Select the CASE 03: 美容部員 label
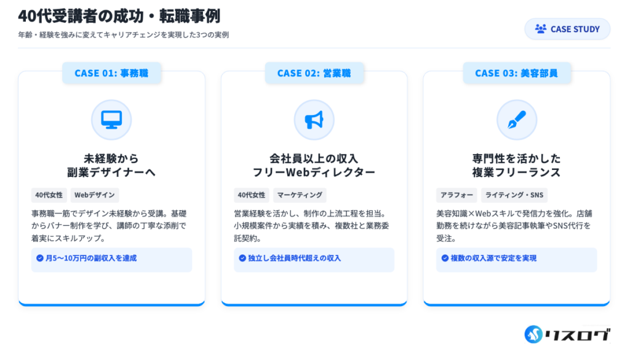Image resolution: width=630 pixels, height=351 pixels. [x=516, y=73]
